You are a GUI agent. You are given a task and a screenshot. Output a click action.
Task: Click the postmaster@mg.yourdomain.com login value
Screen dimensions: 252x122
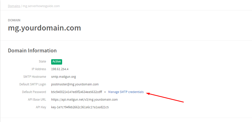[75, 84]
